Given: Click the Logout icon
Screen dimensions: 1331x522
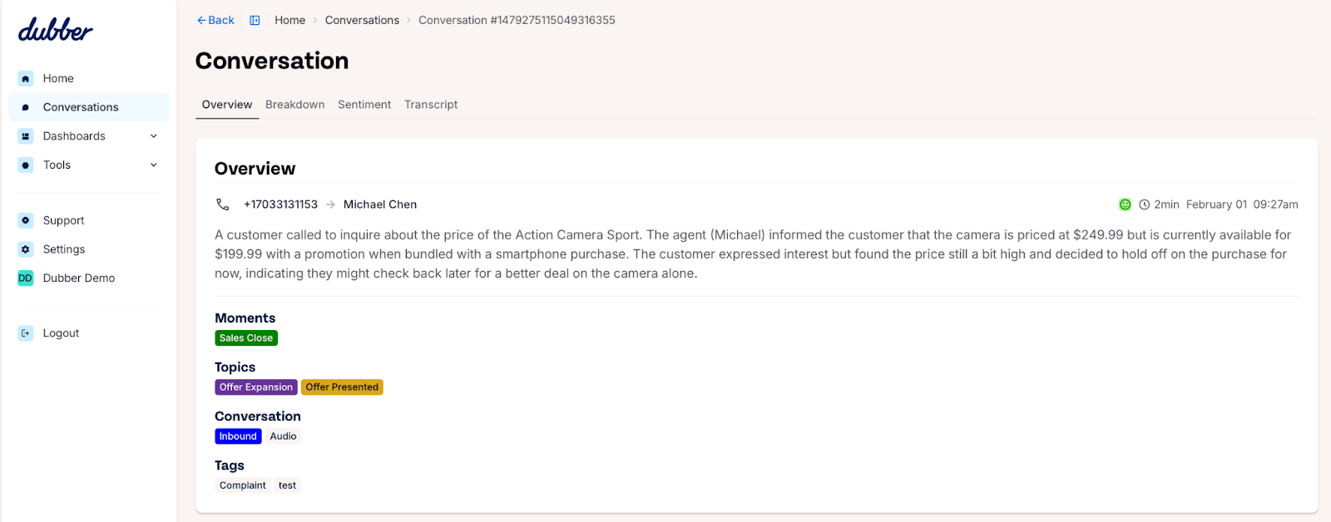Looking at the screenshot, I should 26,333.
